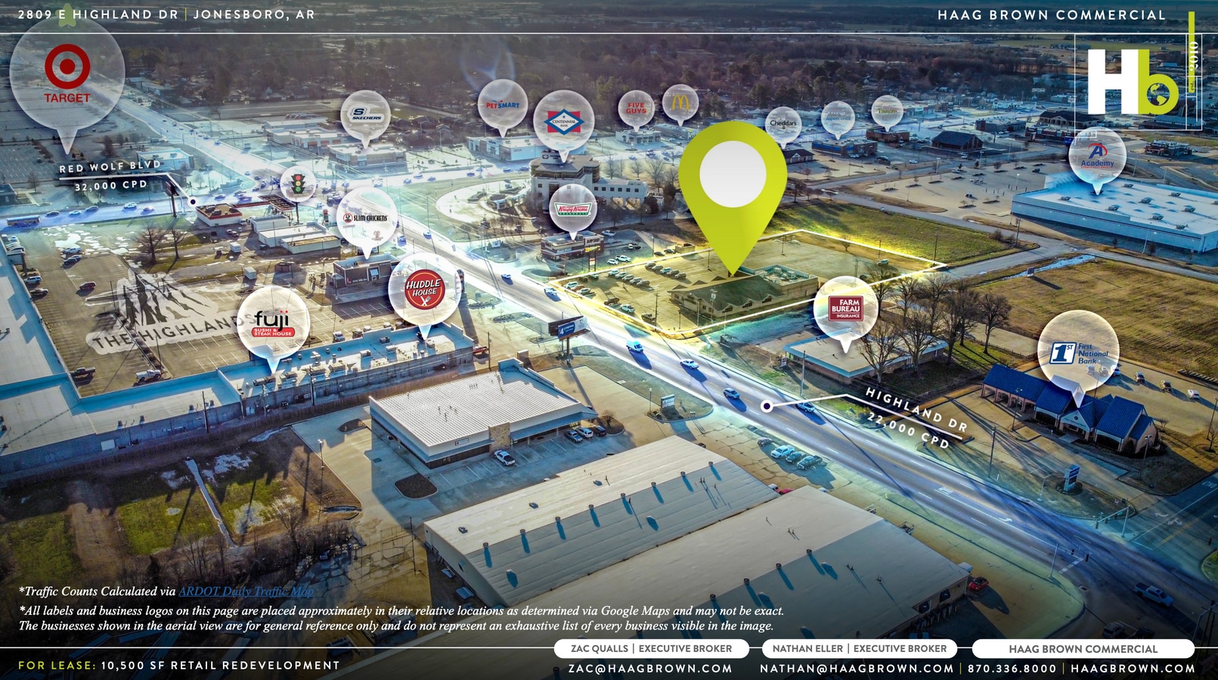Click The Highlands ground logo
Screen dimensions: 1218x680
[174, 312]
